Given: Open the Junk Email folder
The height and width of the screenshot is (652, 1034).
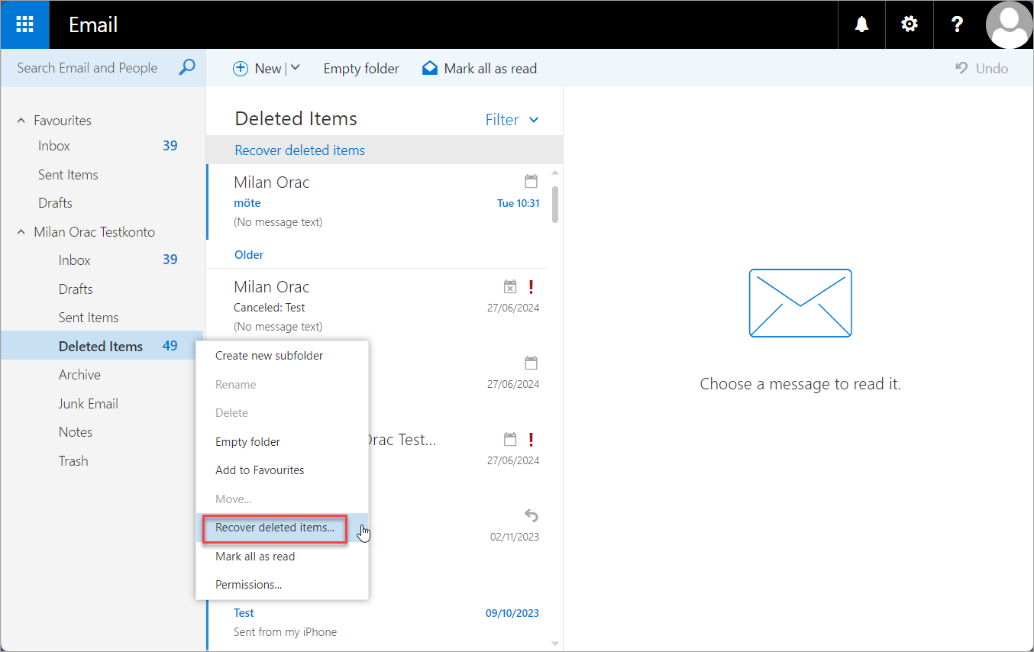Looking at the screenshot, I should pos(88,404).
